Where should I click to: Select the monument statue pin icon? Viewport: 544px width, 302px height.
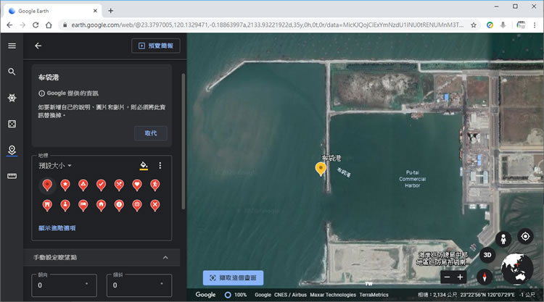[65, 205]
